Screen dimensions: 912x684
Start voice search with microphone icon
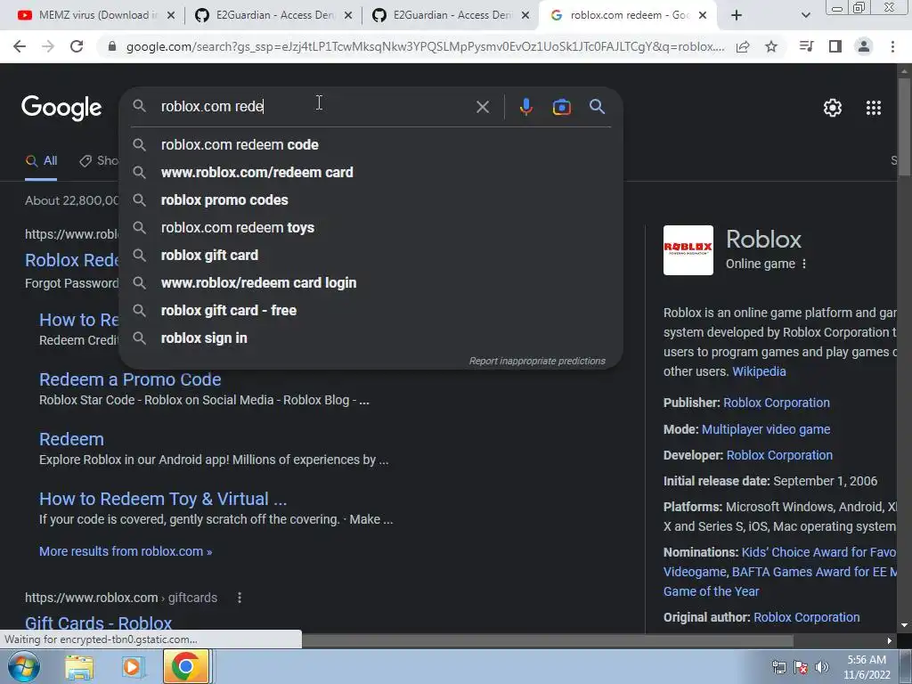525,107
